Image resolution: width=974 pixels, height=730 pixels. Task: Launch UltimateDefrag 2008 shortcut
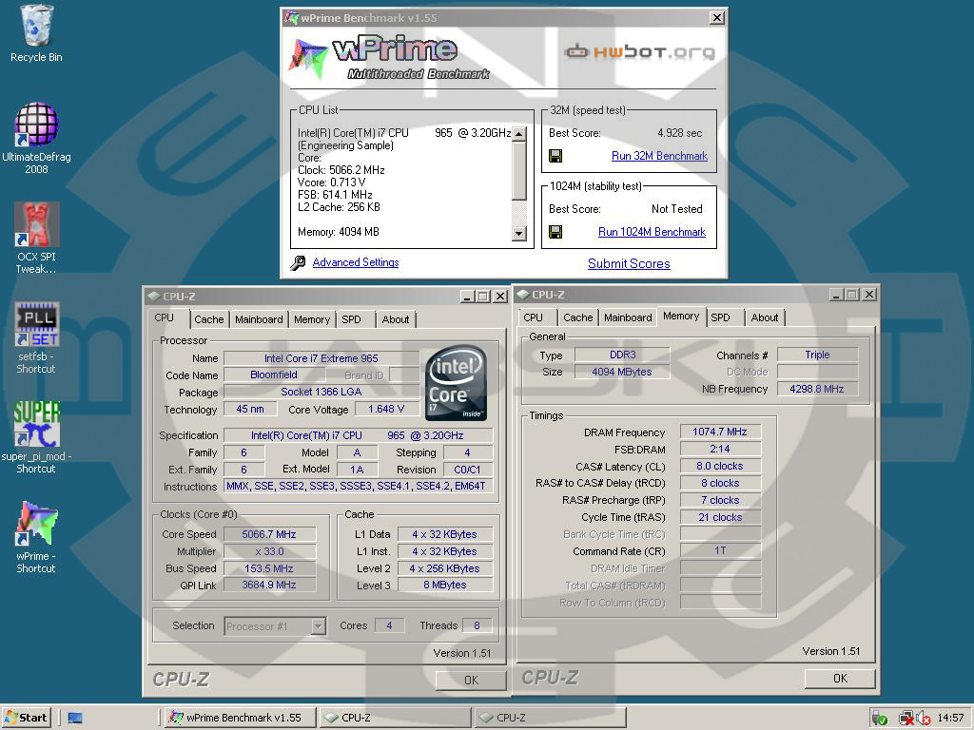36,138
